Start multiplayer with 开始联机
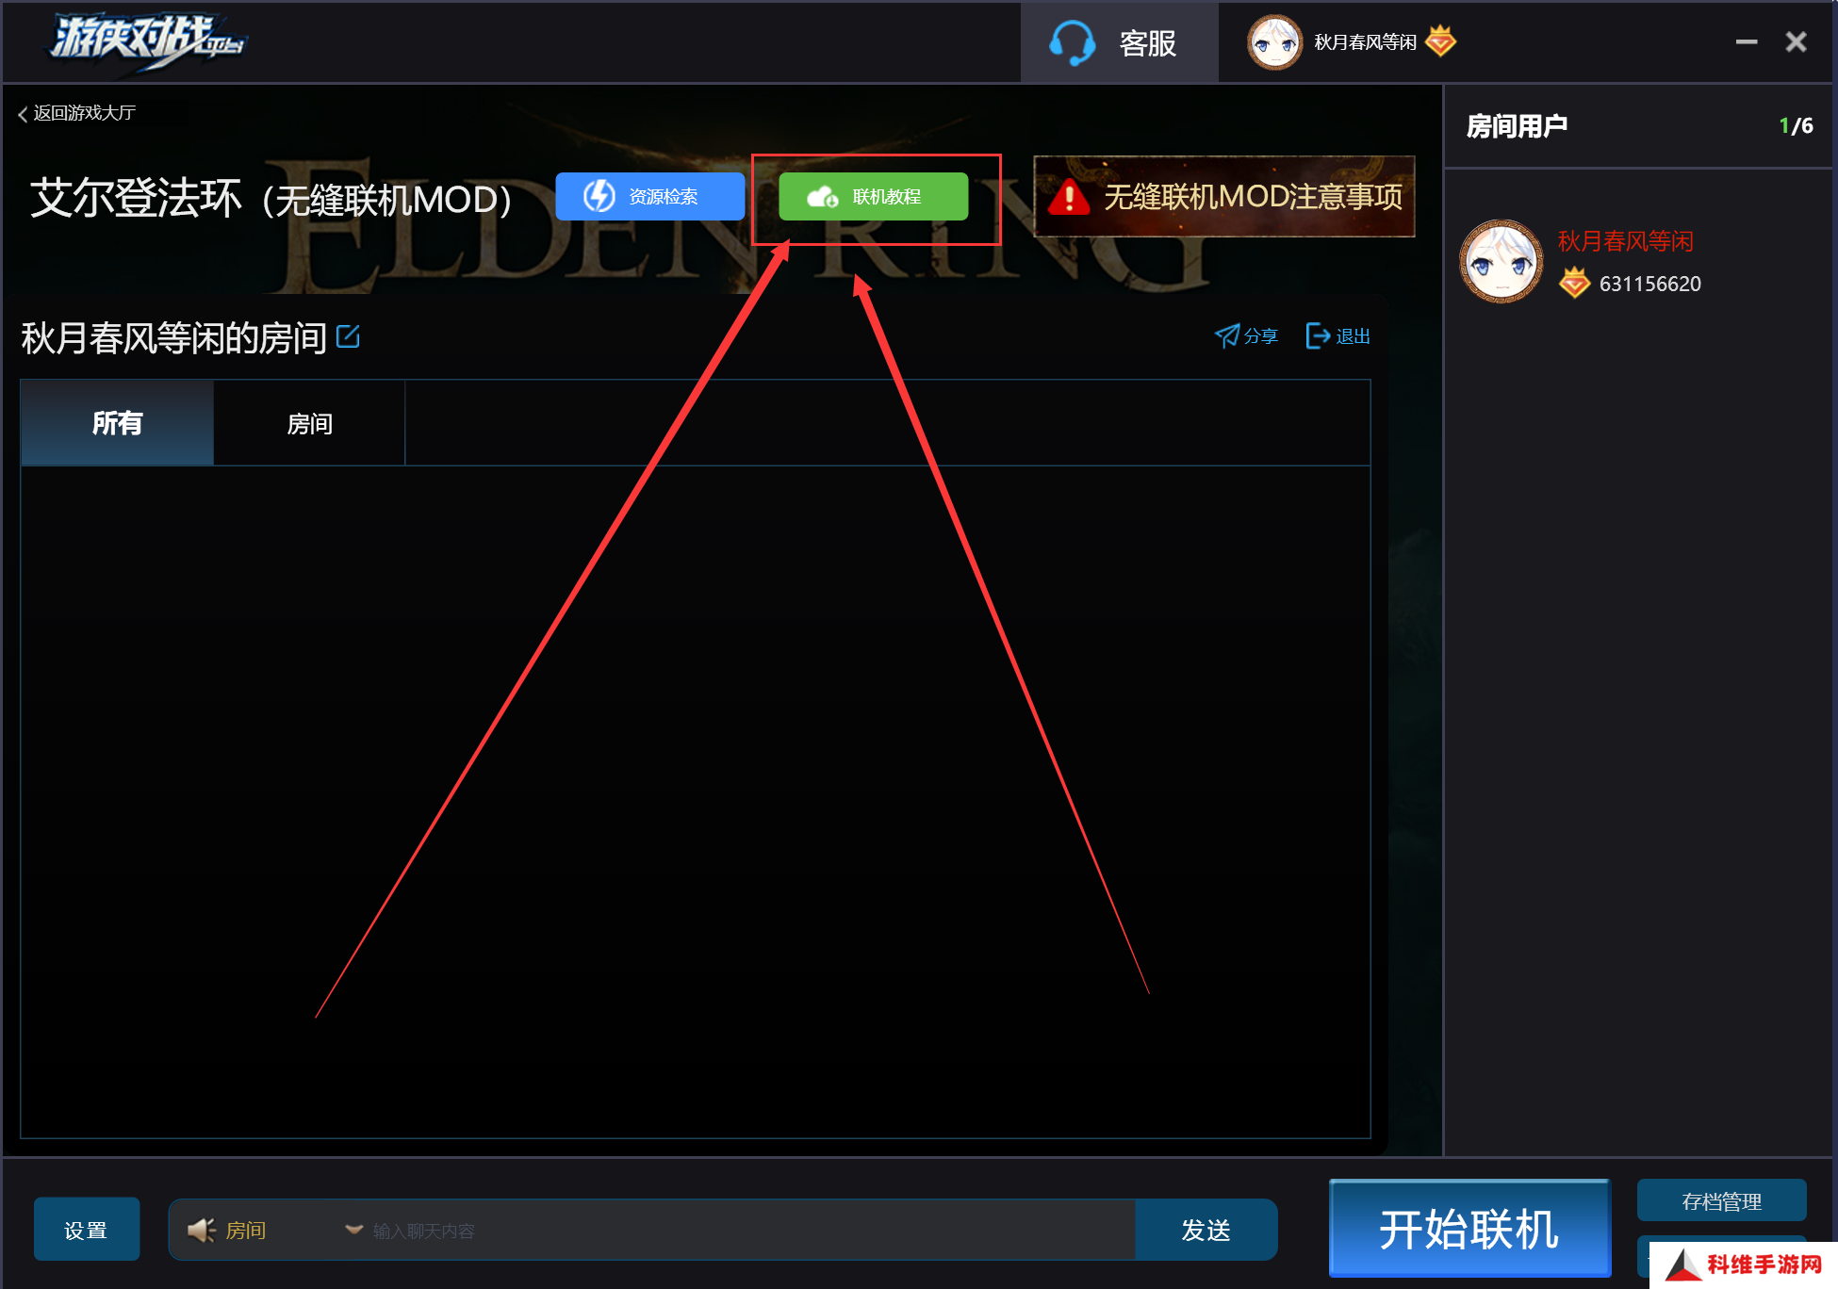 pyautogui.click(x=1470, y=1229)
